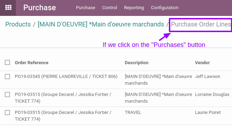Sort by the Order Reference column header

tap(31, 63)
